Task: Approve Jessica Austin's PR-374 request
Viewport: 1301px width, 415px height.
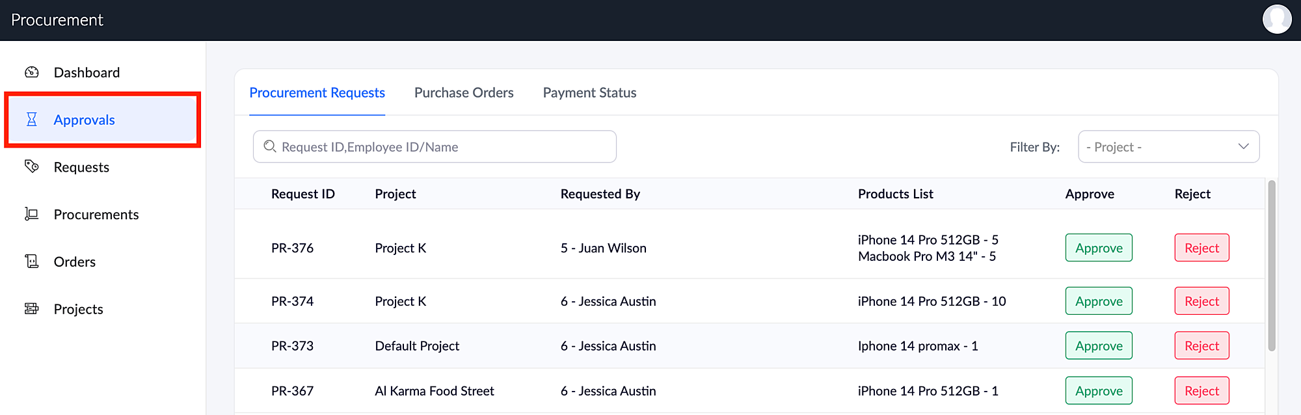Action: pos(1099,301)
